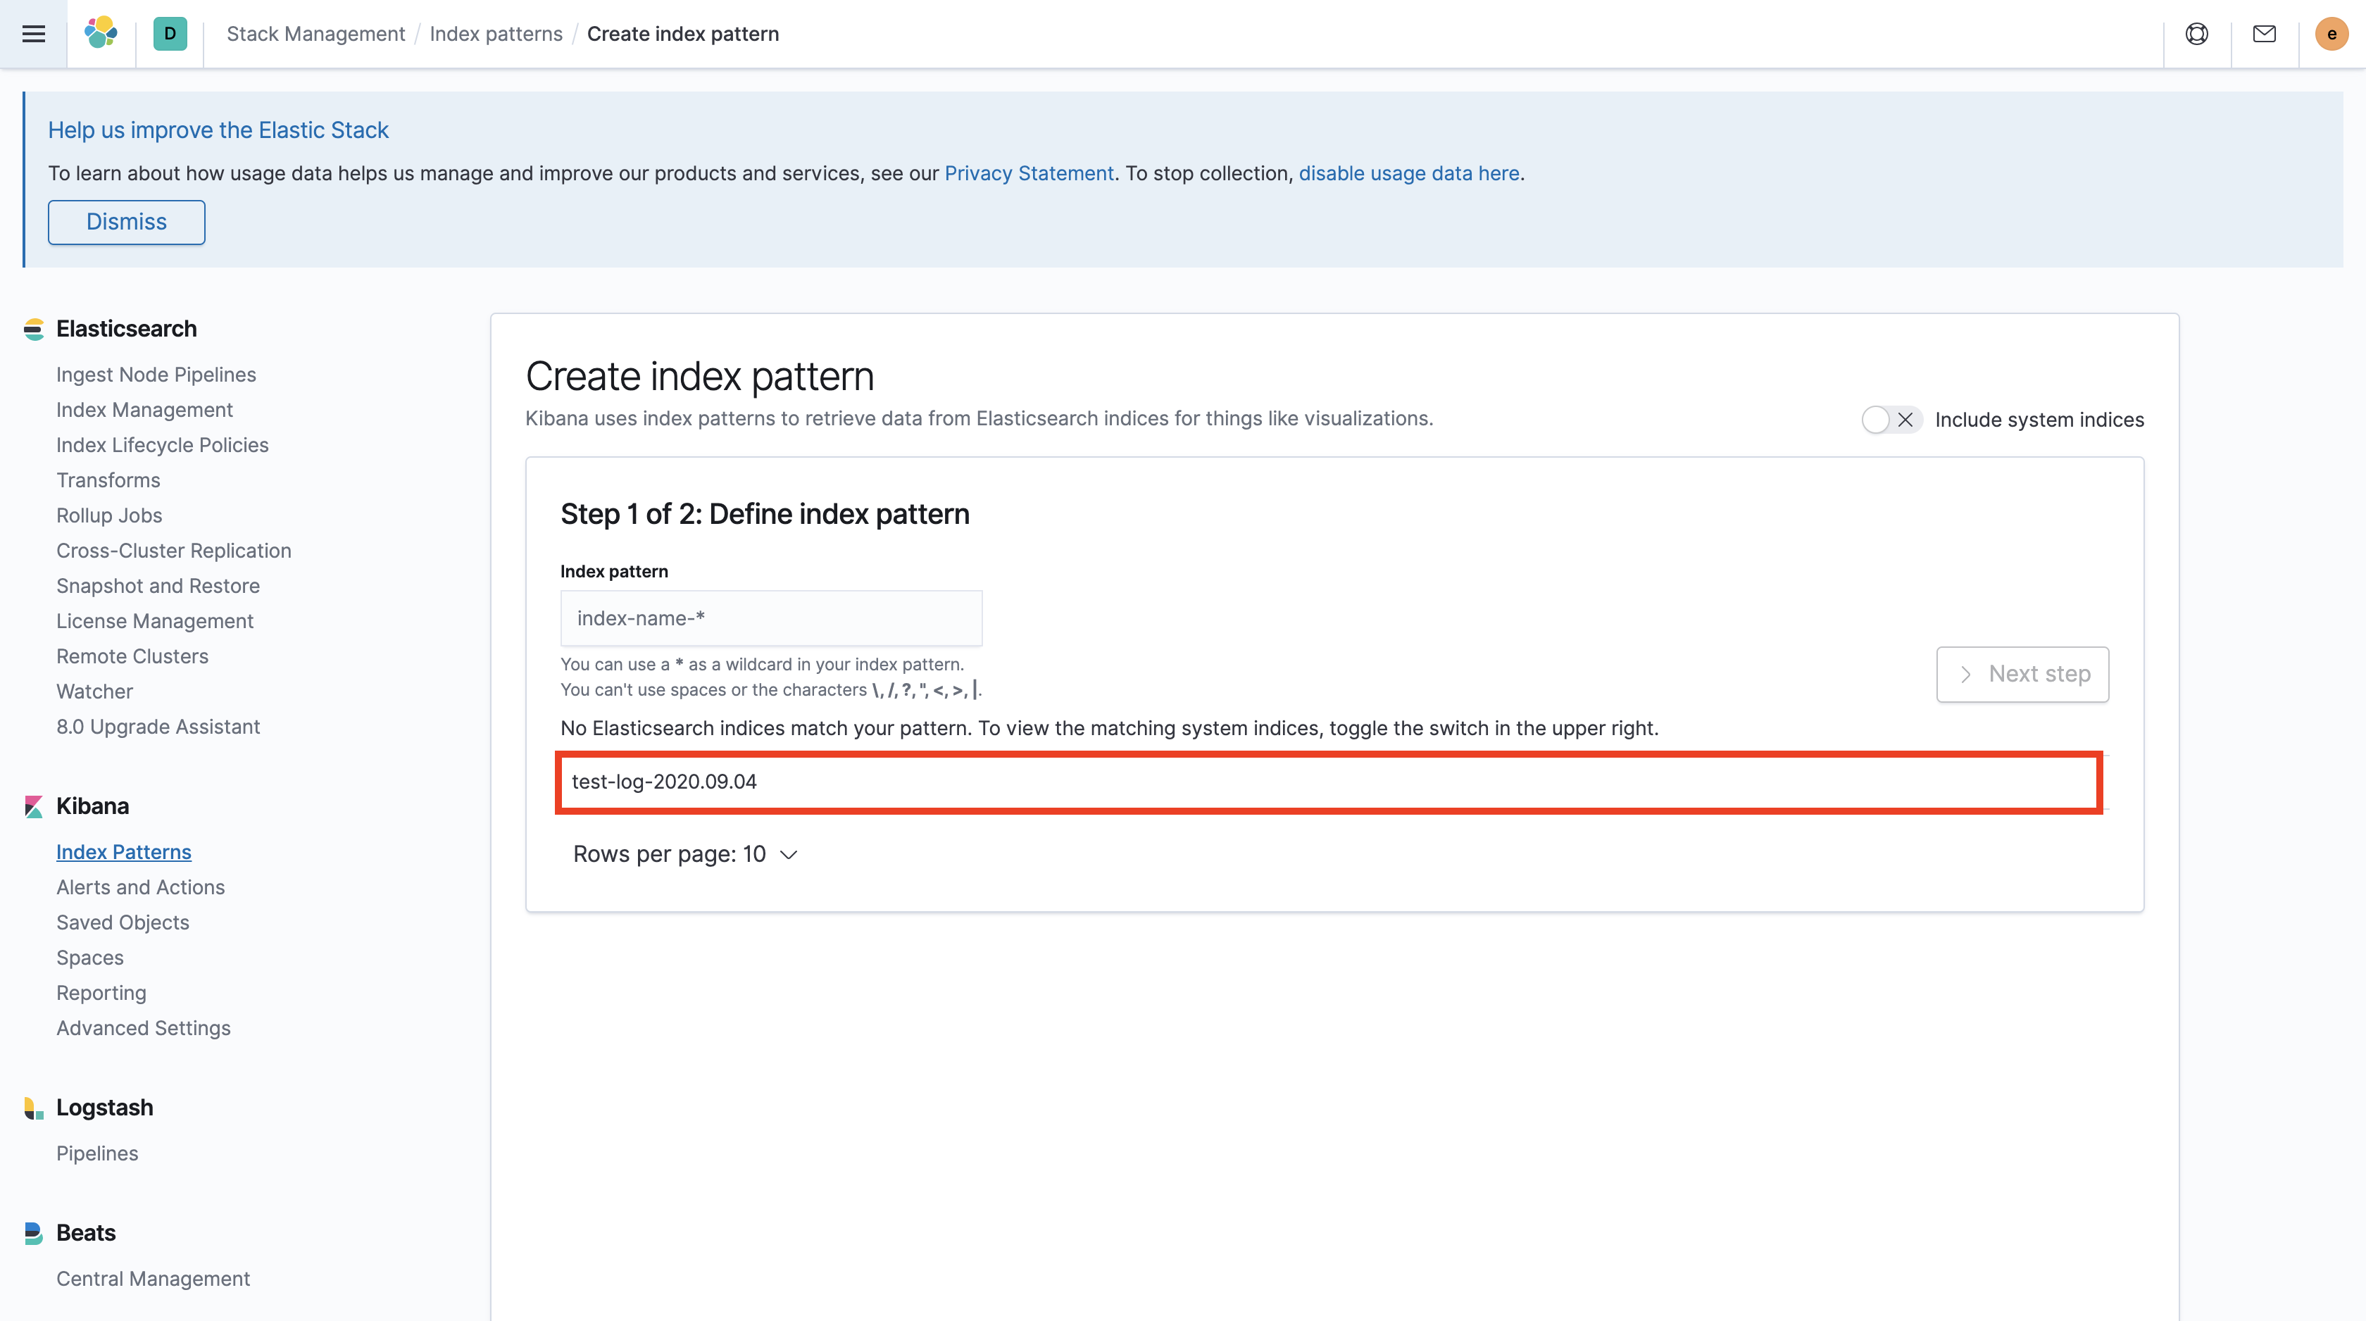
Task: Open the Privacy Statement link
Action: [x=1029, y=173]
